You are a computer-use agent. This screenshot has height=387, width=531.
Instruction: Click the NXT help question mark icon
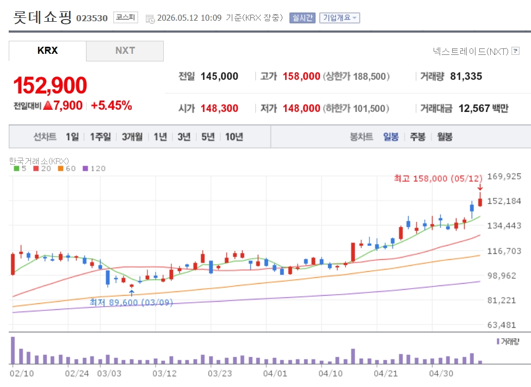pyautogui.click(x=515, y=51)
